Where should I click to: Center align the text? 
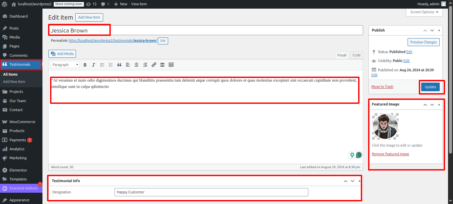[136, 65]
